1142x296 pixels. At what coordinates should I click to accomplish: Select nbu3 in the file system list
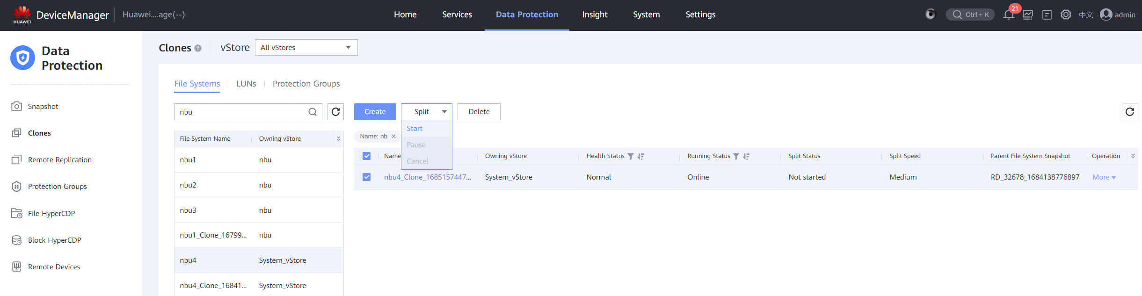[188, 210]
